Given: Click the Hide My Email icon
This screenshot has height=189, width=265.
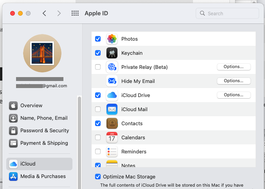Looking at the screenshot, I should (x=112, y=81).
